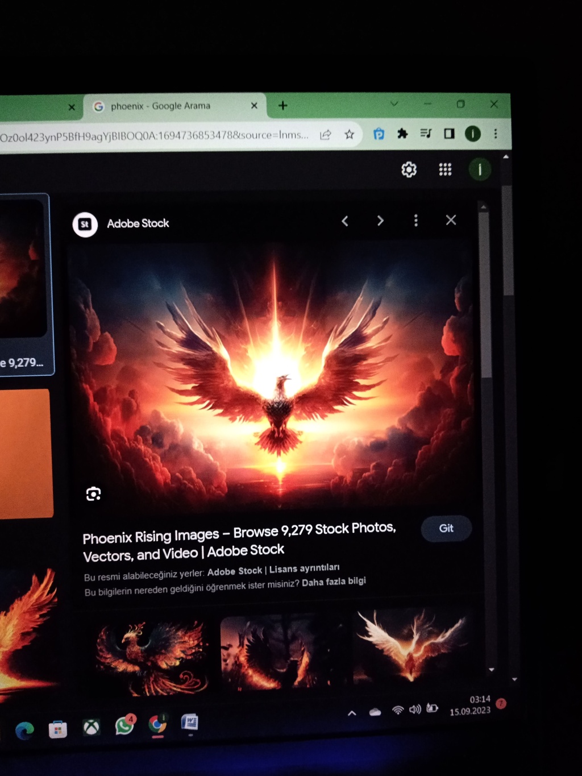582x776 pixels.
Task: Open the Wi-Fi network tray icon
Action: tap(398, 710)
